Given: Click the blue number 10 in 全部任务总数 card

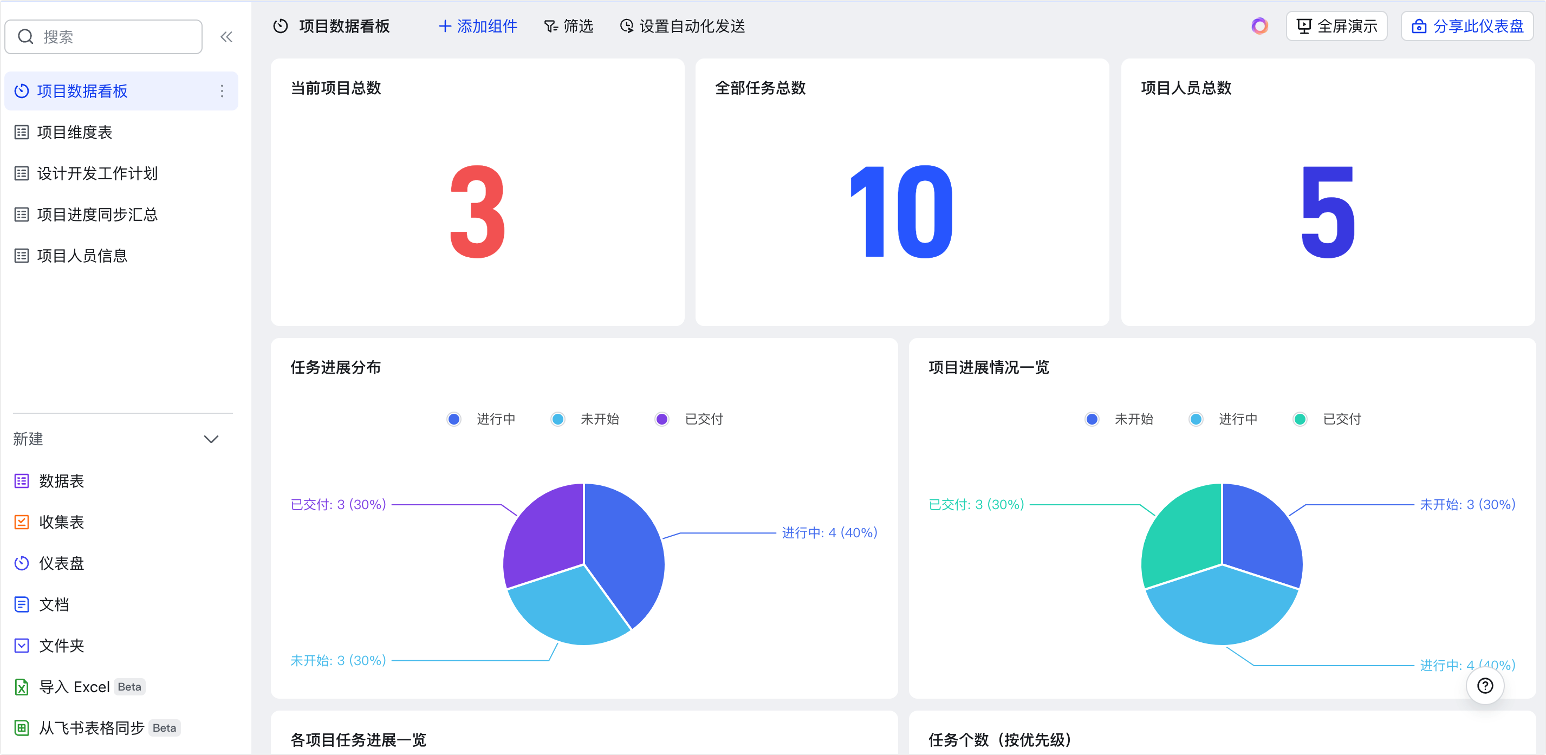Looking at the screenshot, I should click(901, 211).
